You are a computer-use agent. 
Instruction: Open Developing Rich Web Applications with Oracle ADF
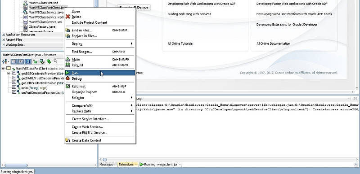pos(201,4)
